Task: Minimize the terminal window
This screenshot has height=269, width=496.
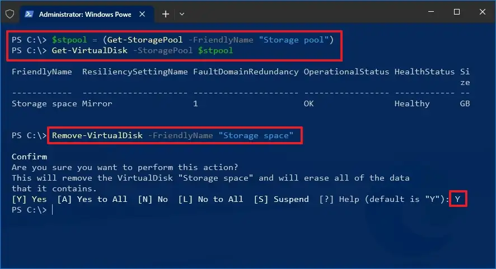Action: (x=430, y=12)
